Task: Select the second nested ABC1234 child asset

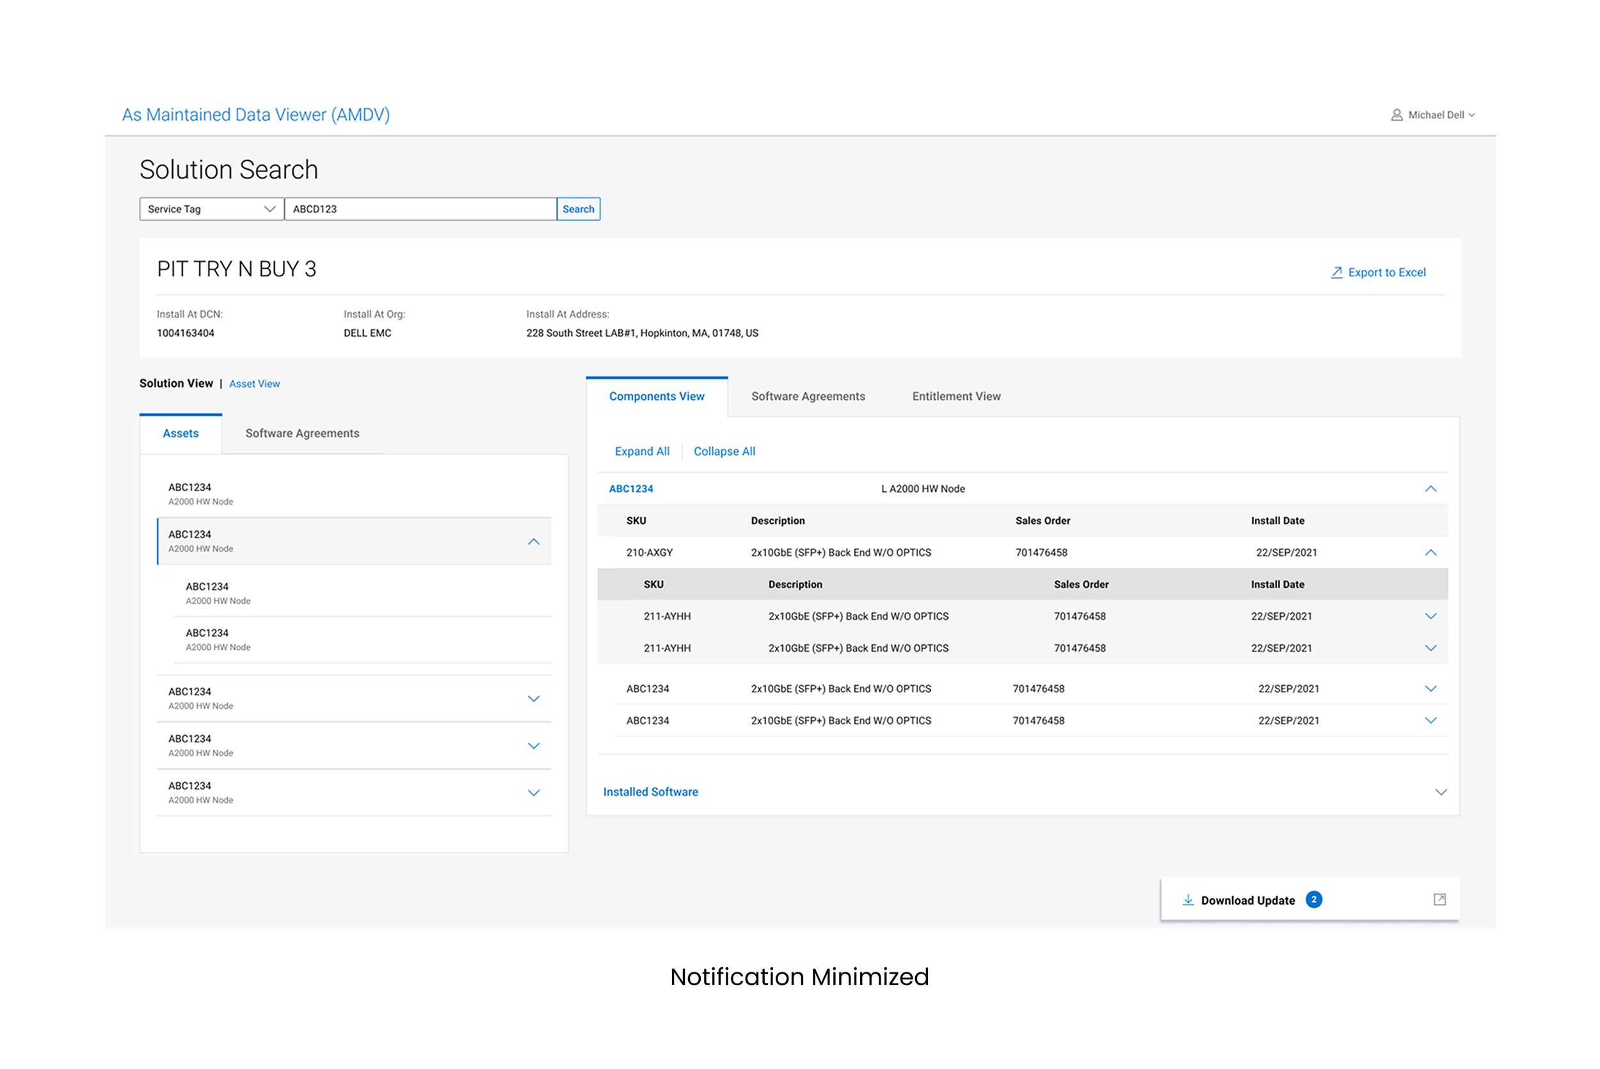Action: point(363,640)
